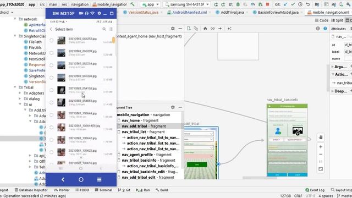Switch editor to Split view
Screen dimensions: 352x198
(337, 20)
